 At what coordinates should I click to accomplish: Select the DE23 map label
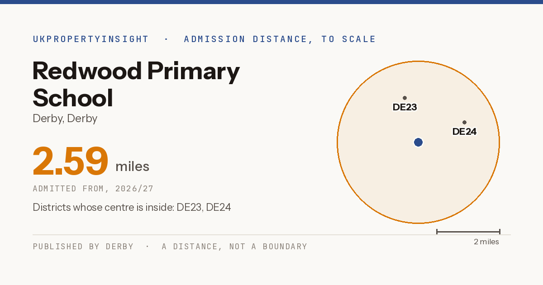click(405, 107)
